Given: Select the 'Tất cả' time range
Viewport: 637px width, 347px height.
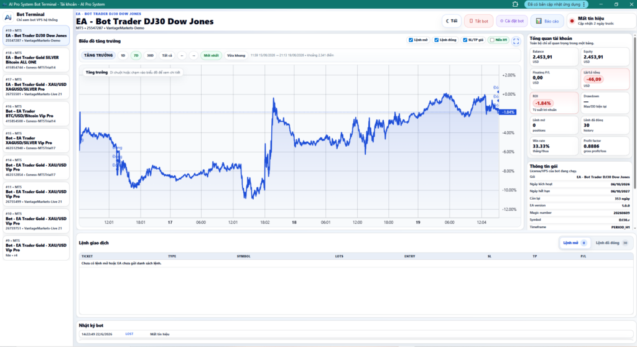Looking at the screenshot, I should tap(167, 55).
